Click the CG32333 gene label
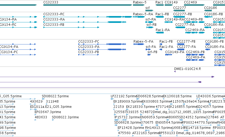The image size is (225, 137). click(x=51, y=2)
